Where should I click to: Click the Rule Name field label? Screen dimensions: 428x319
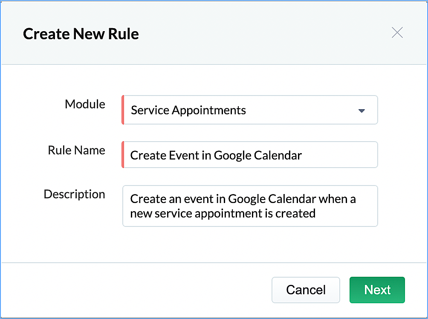pos(76,150)
